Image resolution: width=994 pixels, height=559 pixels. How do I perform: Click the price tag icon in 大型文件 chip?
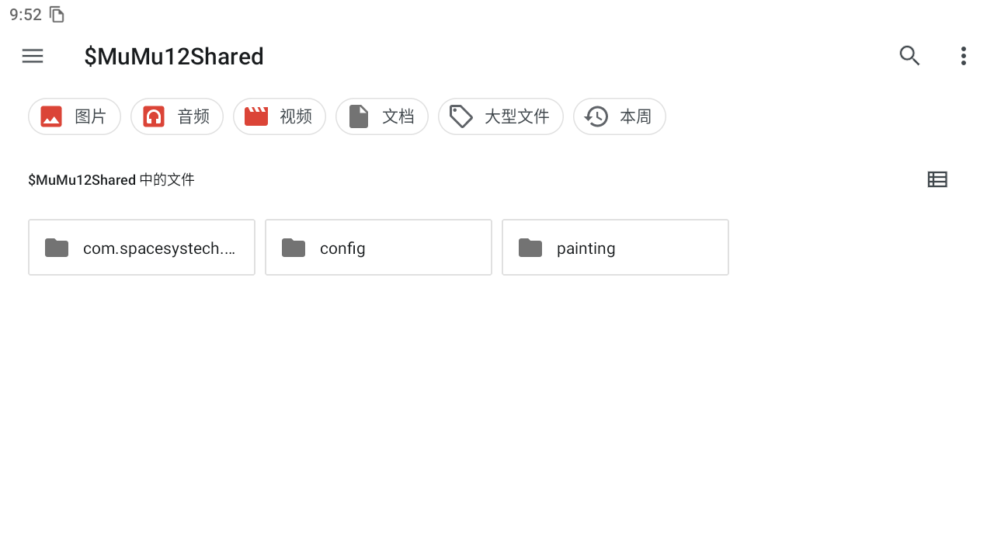click(461, 116)
